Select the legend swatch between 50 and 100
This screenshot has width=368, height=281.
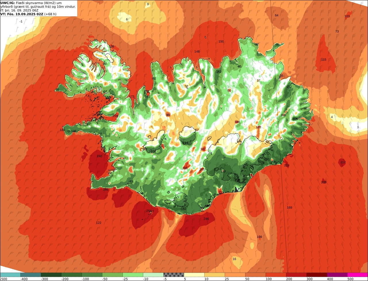point(255,275)
